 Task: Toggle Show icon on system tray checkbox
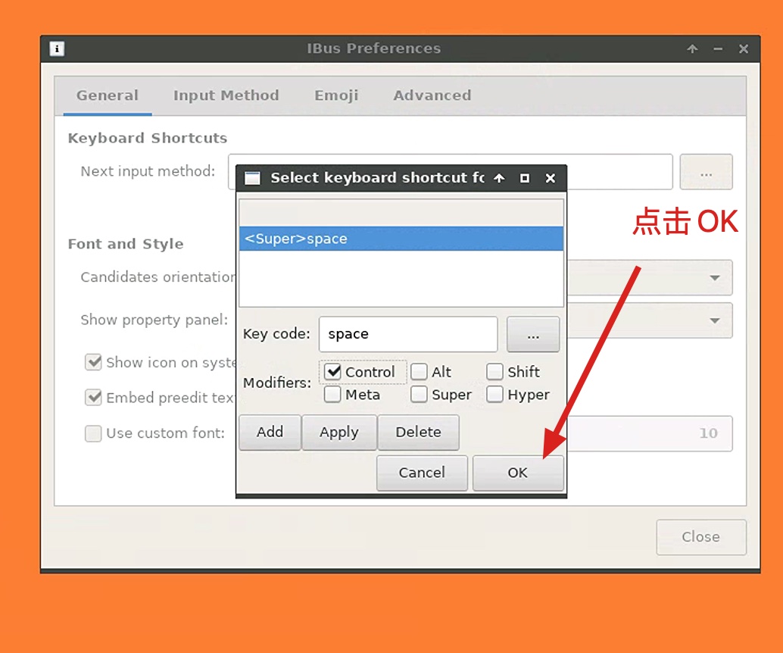[93, 362]
